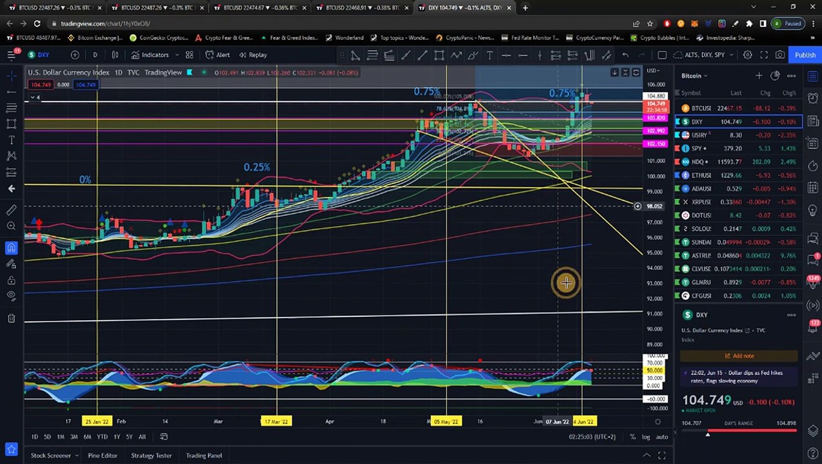This screenshot has height=464, width=822.
Task: Open the D timeframe interval selector
Action: tap(95, 55)
